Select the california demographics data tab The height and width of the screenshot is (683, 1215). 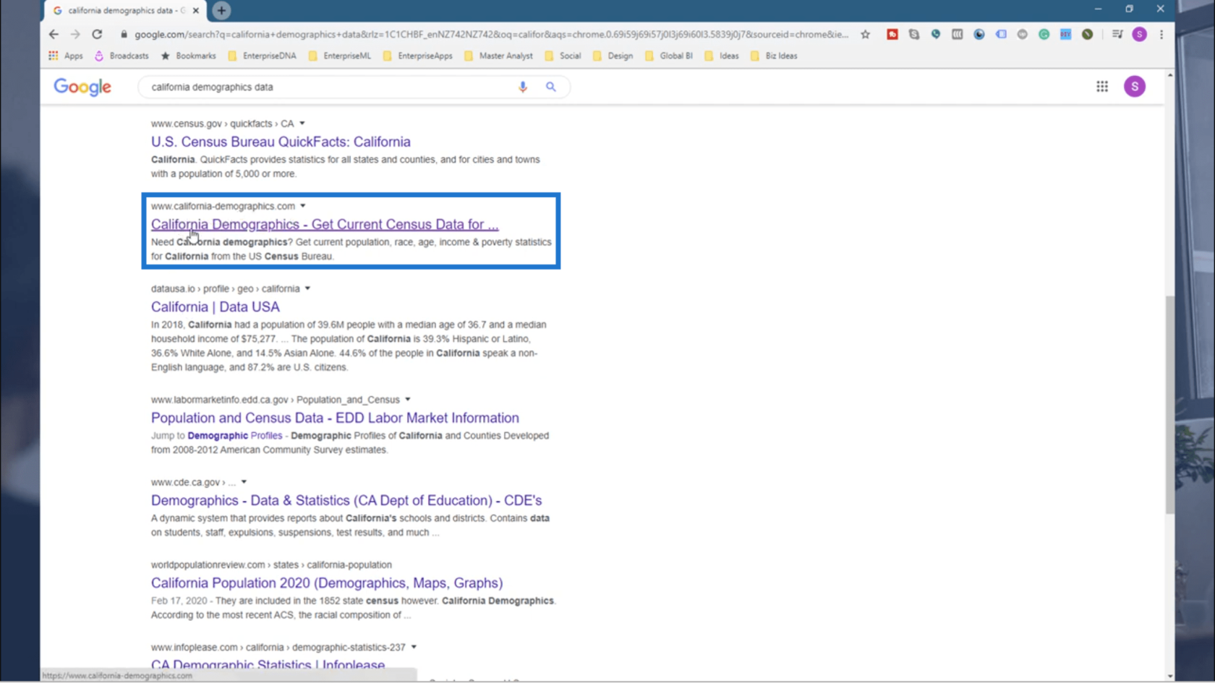(123, 10)
